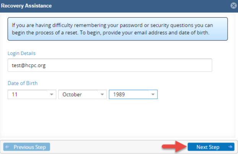
Task: Click the email field containing test@hcpc.org
Action: point(110,65)
